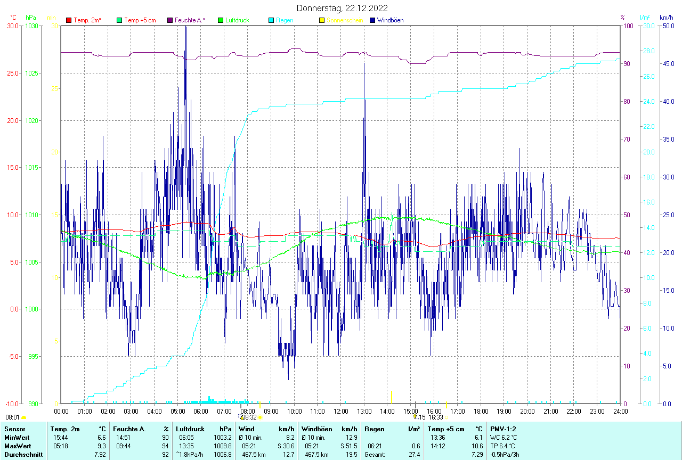Click the green Temp +5 cm legend swatch
This screenshot has width=682, height=460.
point(119,20)
